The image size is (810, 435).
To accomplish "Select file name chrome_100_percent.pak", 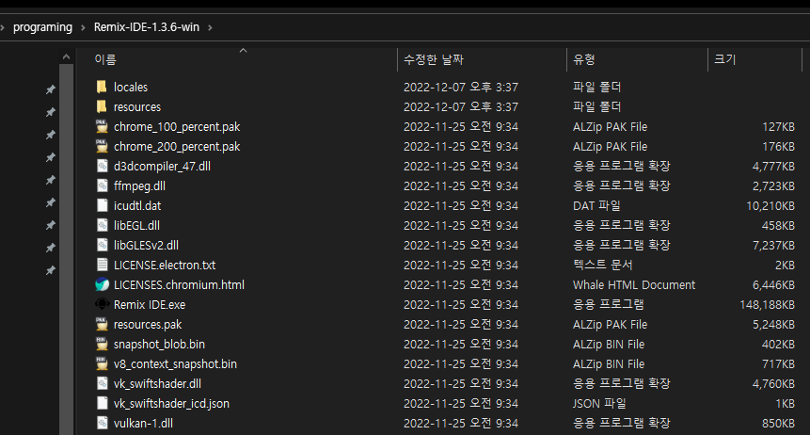I will (177, 127).
